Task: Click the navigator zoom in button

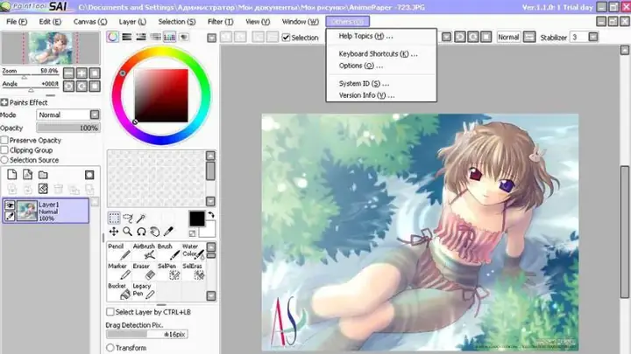Action: tap(82, 73)
